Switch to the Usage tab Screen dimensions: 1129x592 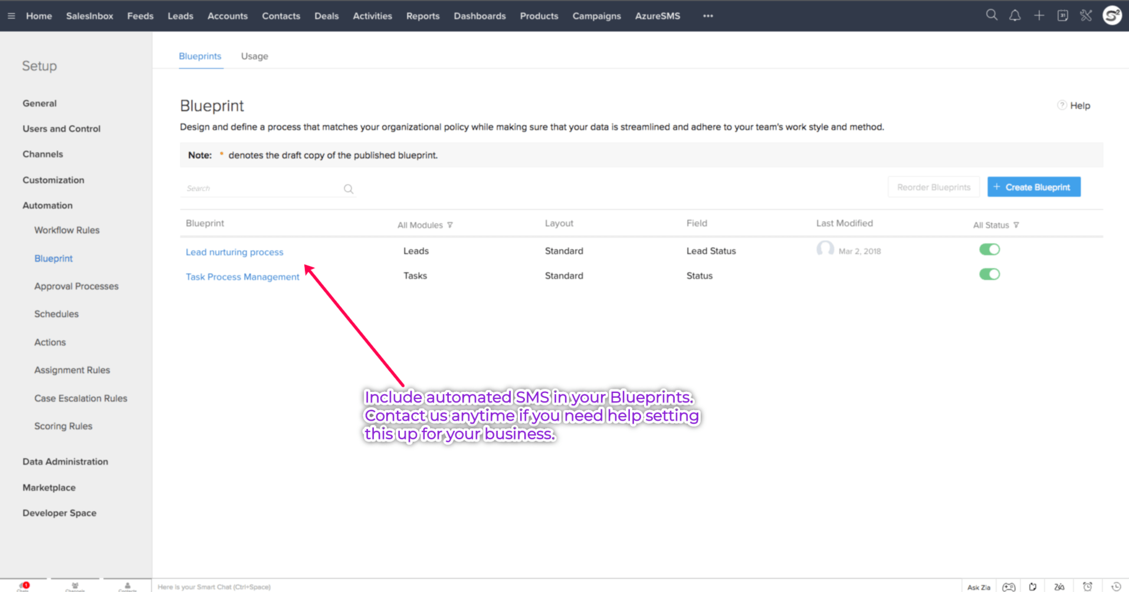point(254,56)
